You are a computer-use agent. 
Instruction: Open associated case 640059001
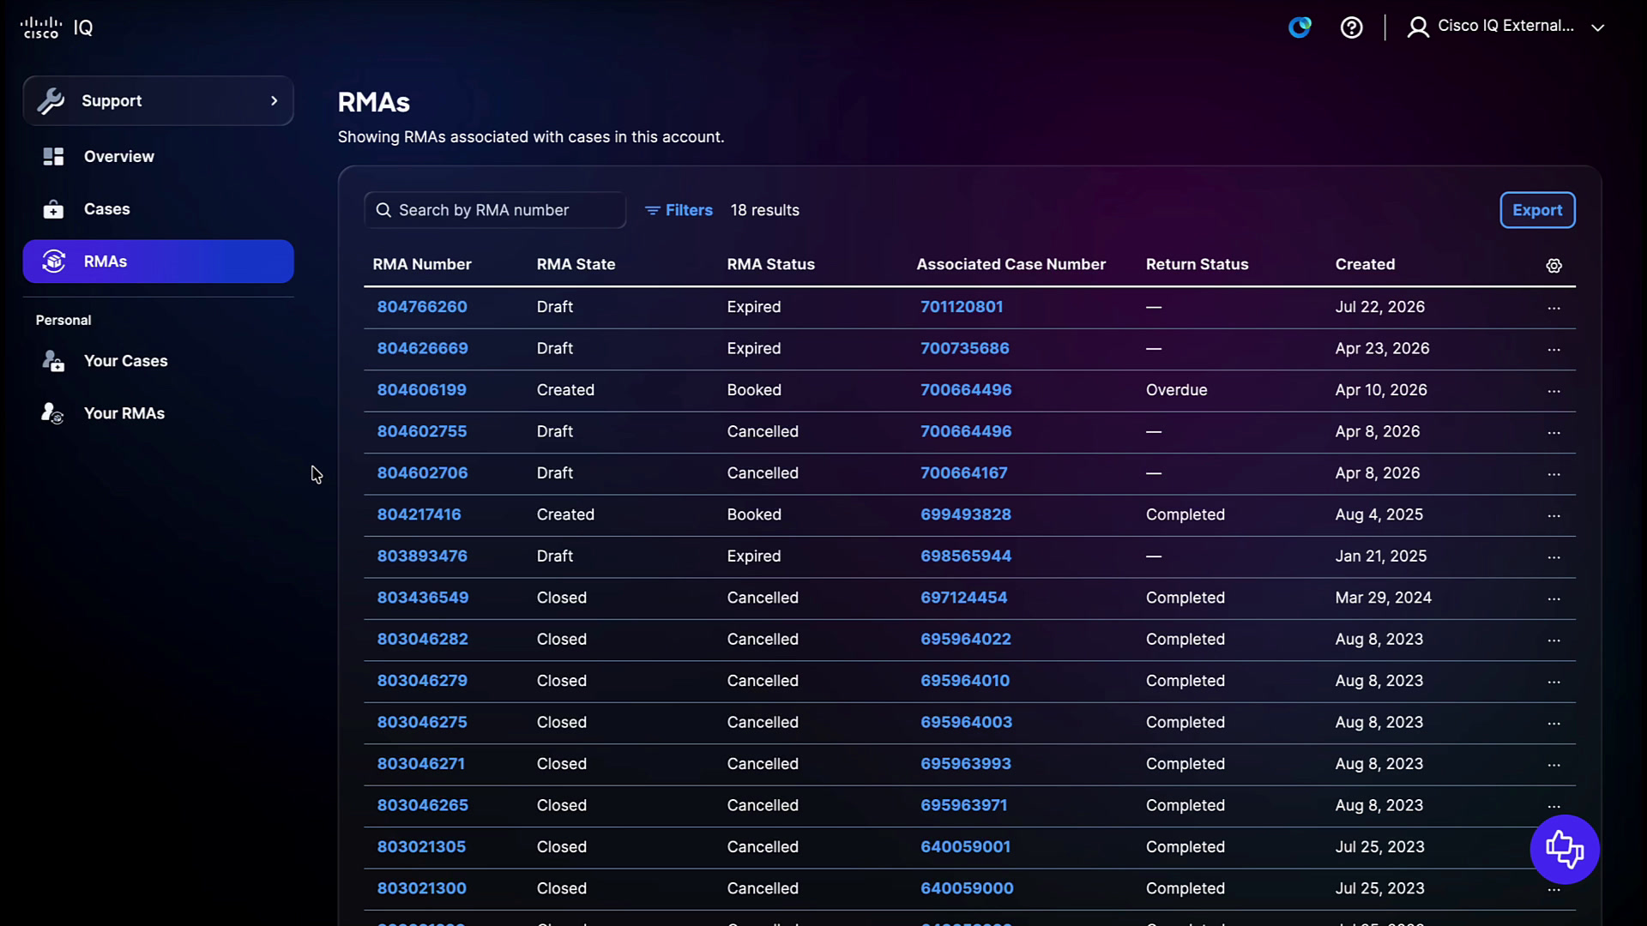[x=966, y=846]
